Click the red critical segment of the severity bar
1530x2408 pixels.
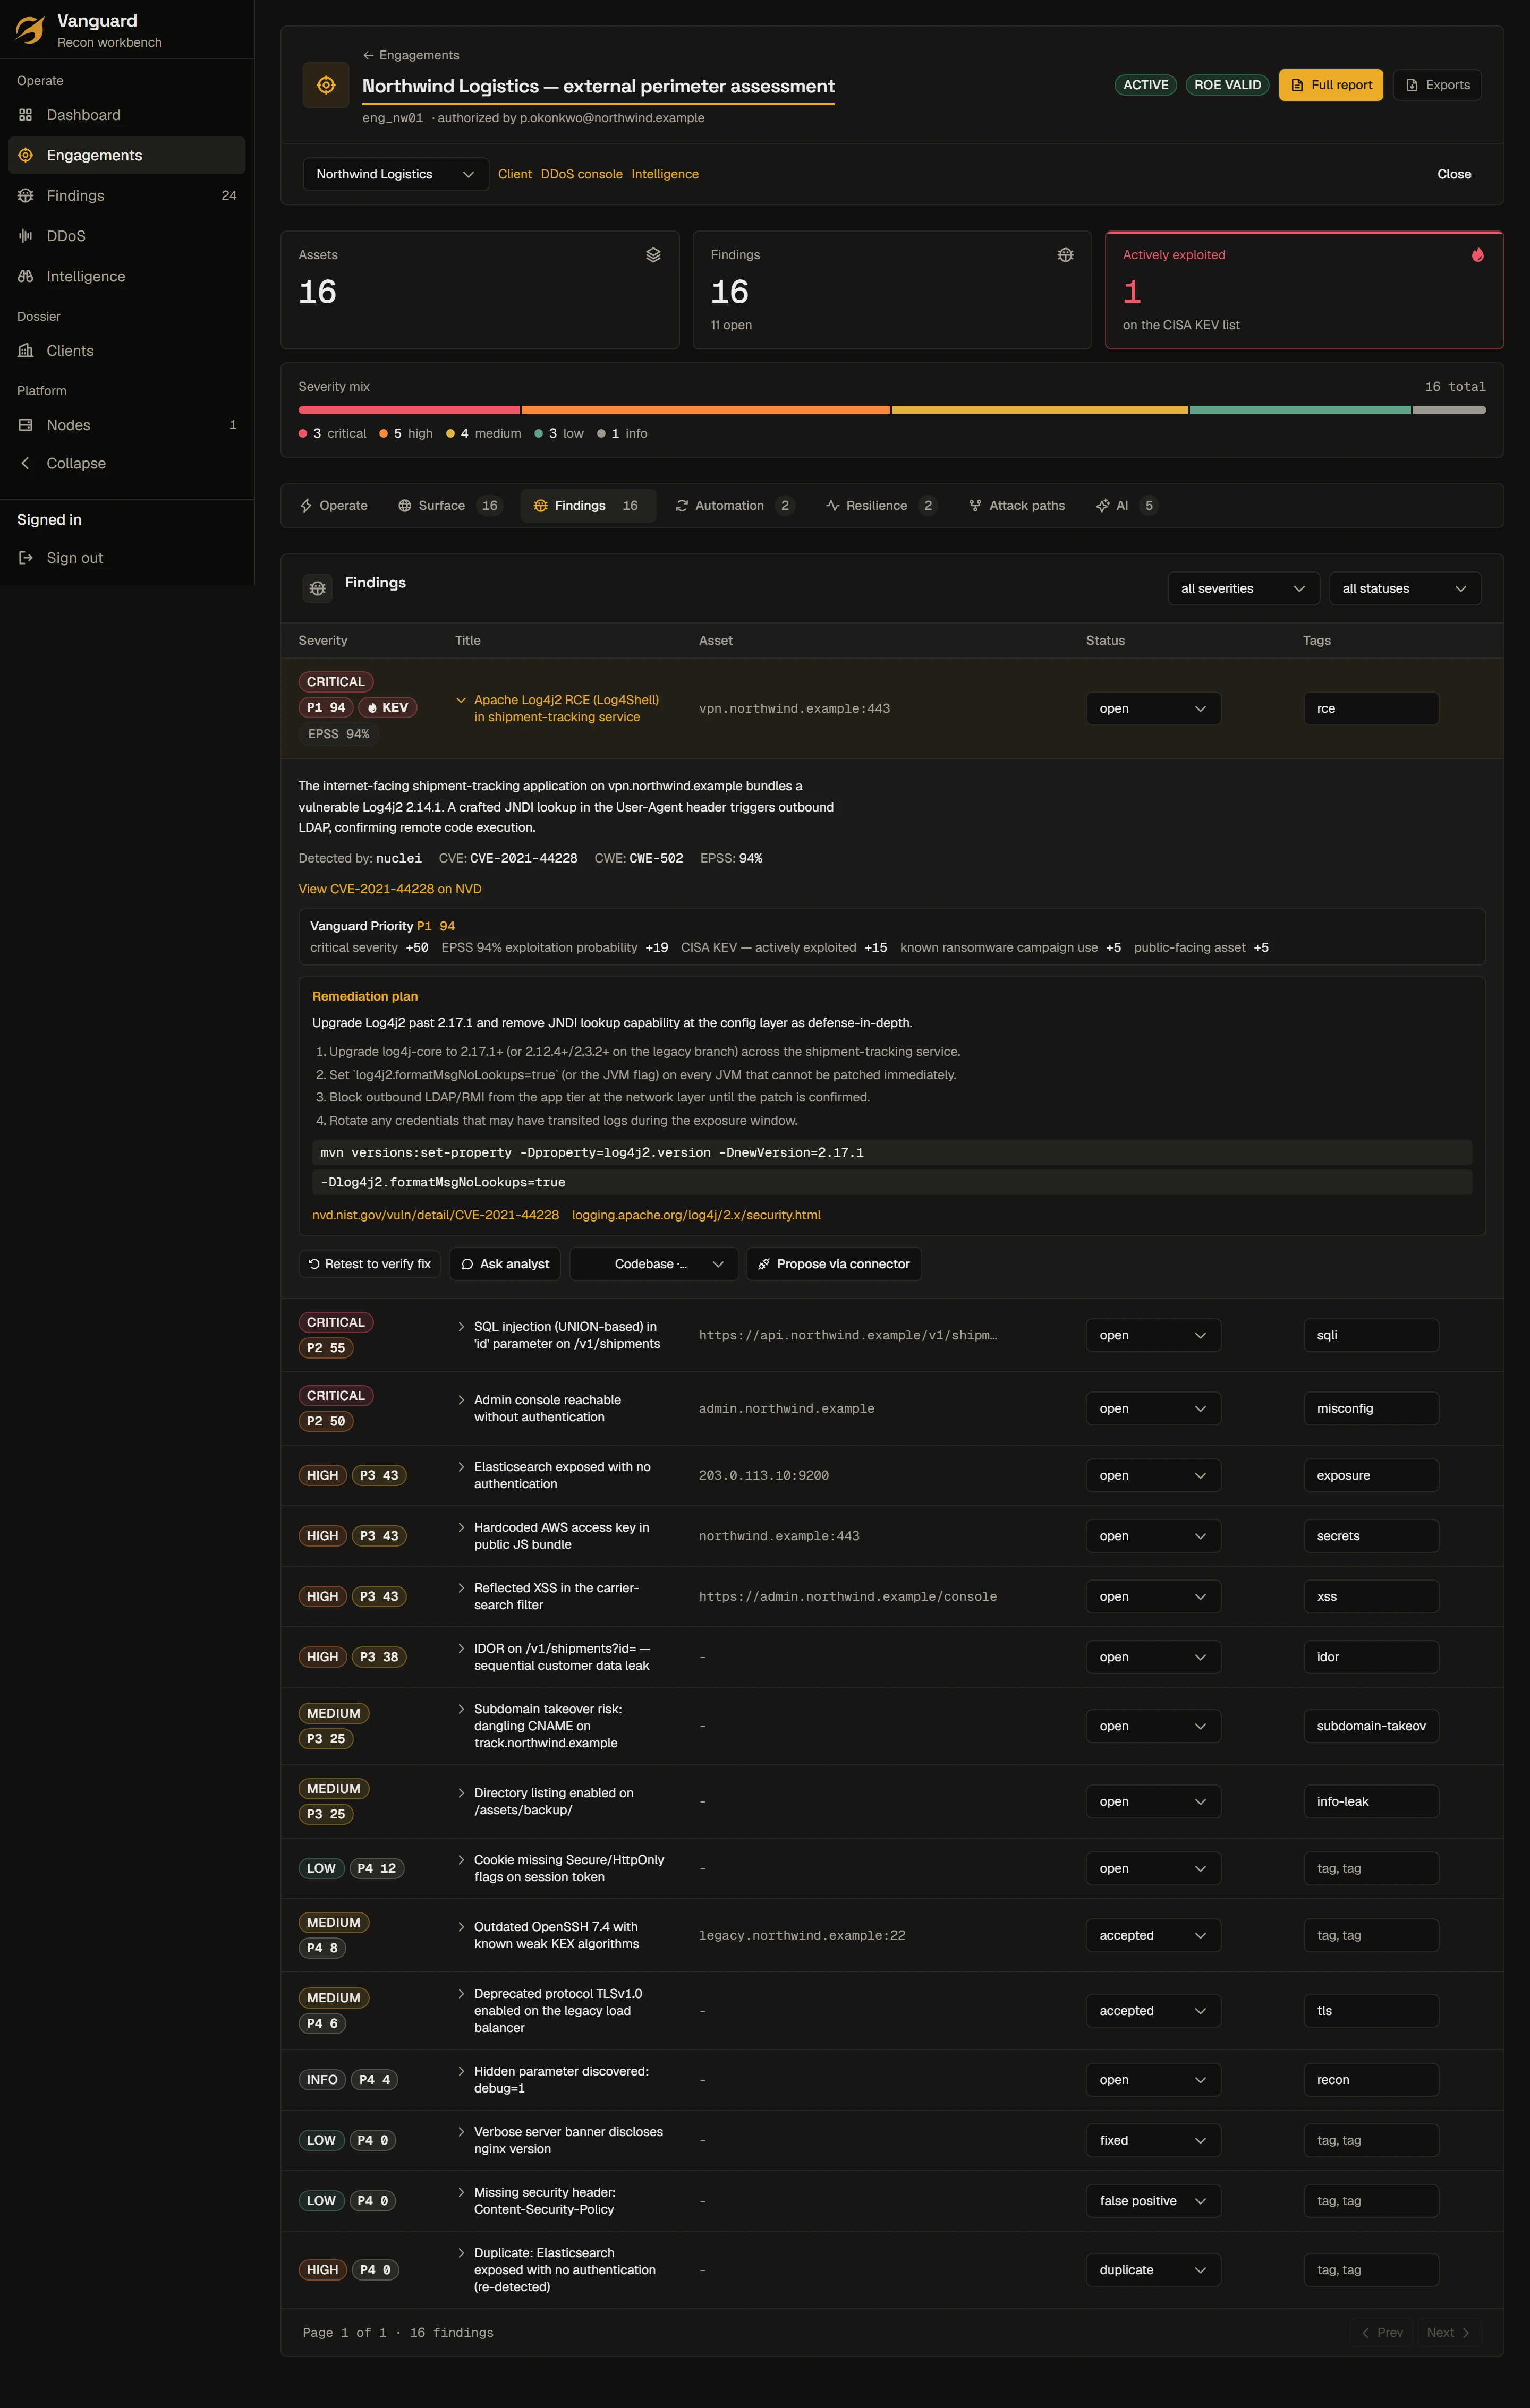409,410
